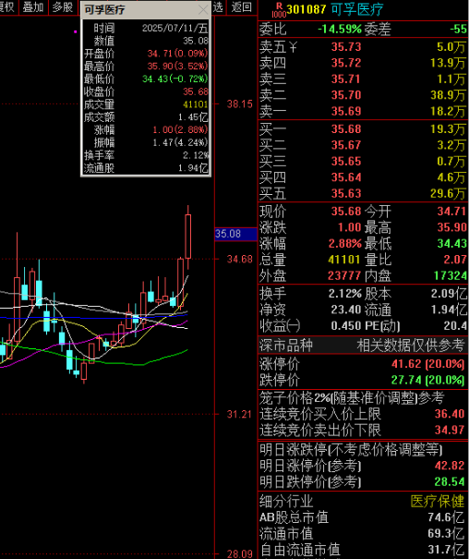Click the 选 toolbar button

pyautogui.click(x=218, y=6)
